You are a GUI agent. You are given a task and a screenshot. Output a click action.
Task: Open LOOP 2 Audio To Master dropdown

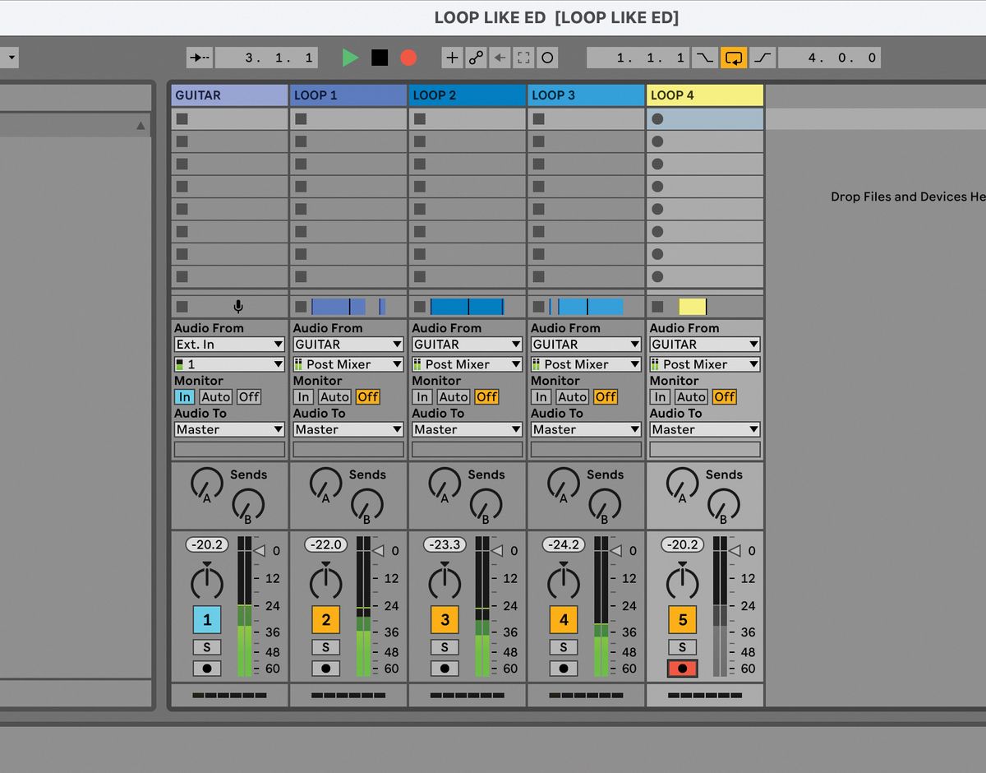point(467,429)
